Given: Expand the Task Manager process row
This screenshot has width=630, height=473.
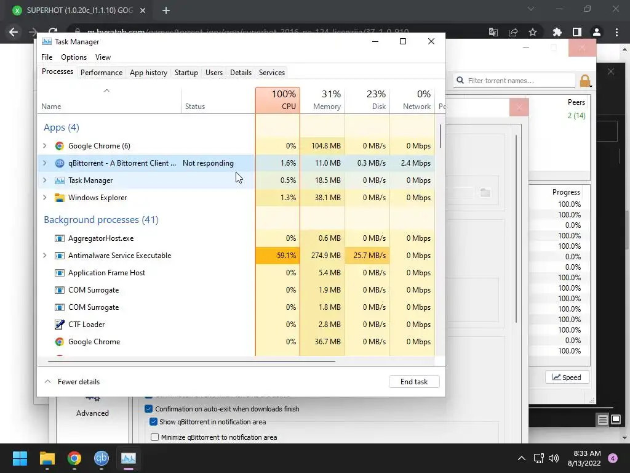Looking at the screenshot, I should [x=44, y=180].
